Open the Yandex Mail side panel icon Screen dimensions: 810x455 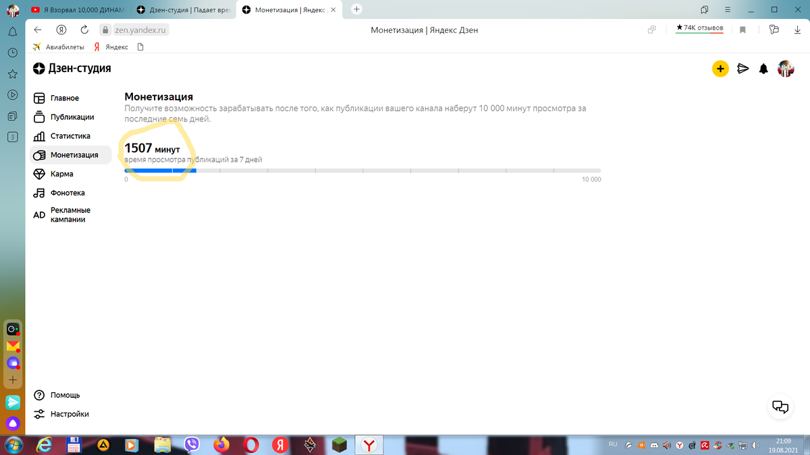pos(13,346)
